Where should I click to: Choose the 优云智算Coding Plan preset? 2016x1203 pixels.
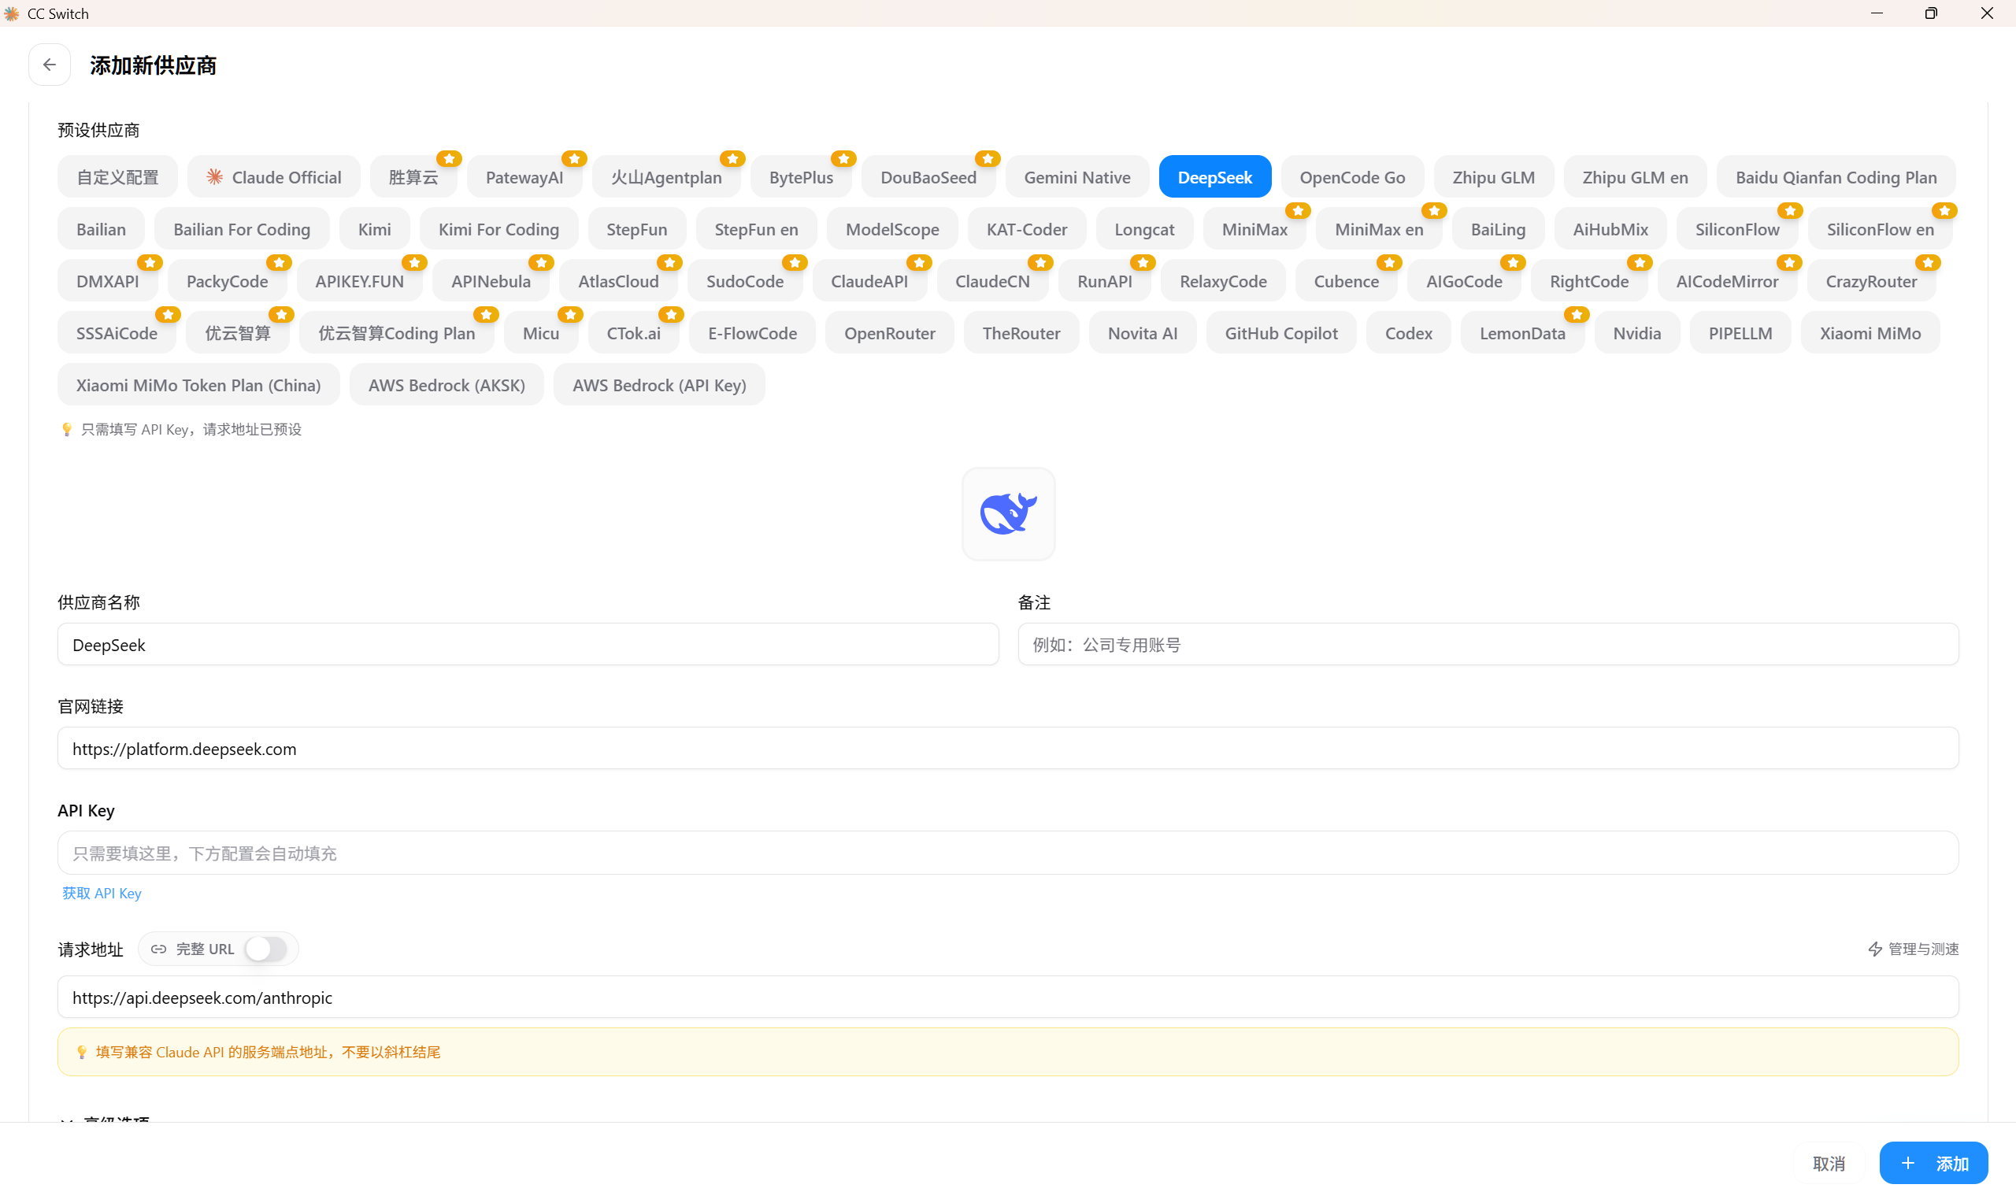[x=396, y=332]
